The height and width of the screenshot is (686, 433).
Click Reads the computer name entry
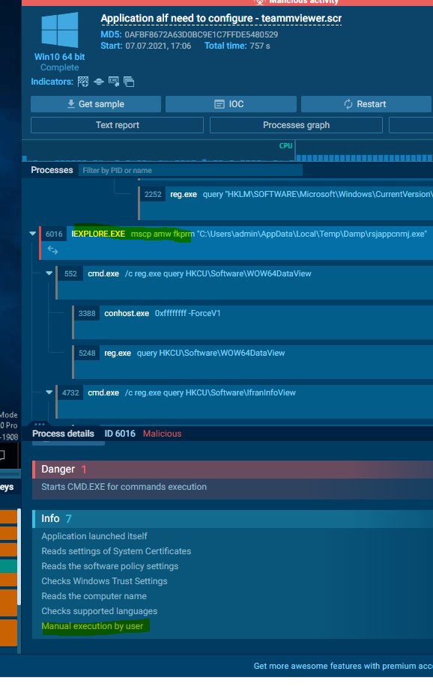[94, 596]
